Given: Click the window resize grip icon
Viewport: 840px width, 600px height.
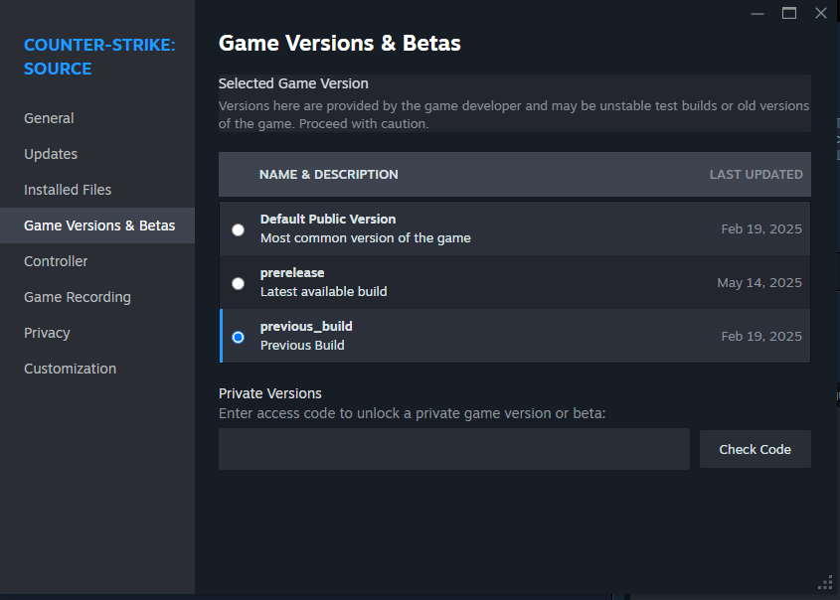Looking at the screenshot, I should (x=825, y=582).
